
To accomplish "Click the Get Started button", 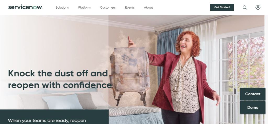I will pyautogui.click(x=222, y=7).
